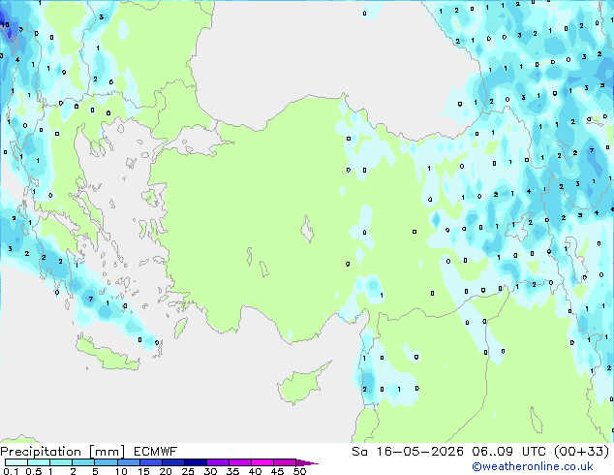Click the over-50 mm arrow legend tip

(x=307, y=462)
